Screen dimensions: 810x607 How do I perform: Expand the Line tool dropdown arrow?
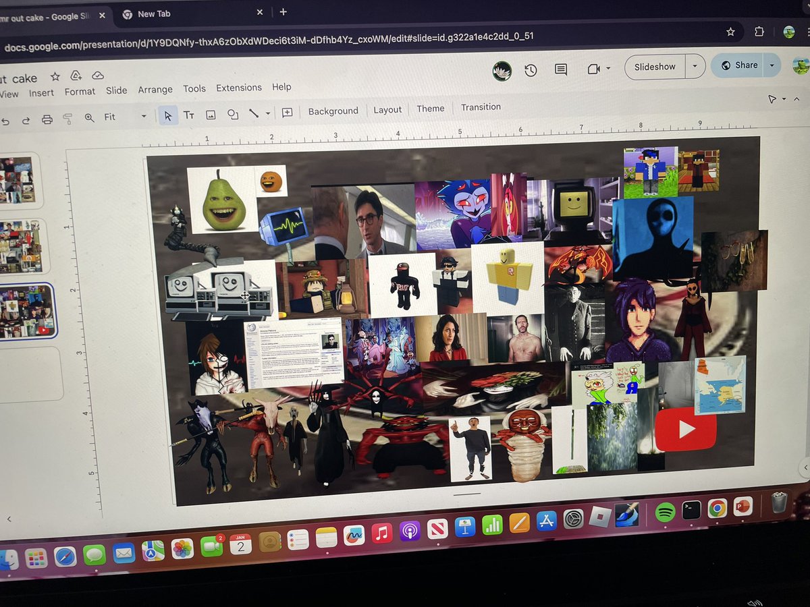point(268,113)
